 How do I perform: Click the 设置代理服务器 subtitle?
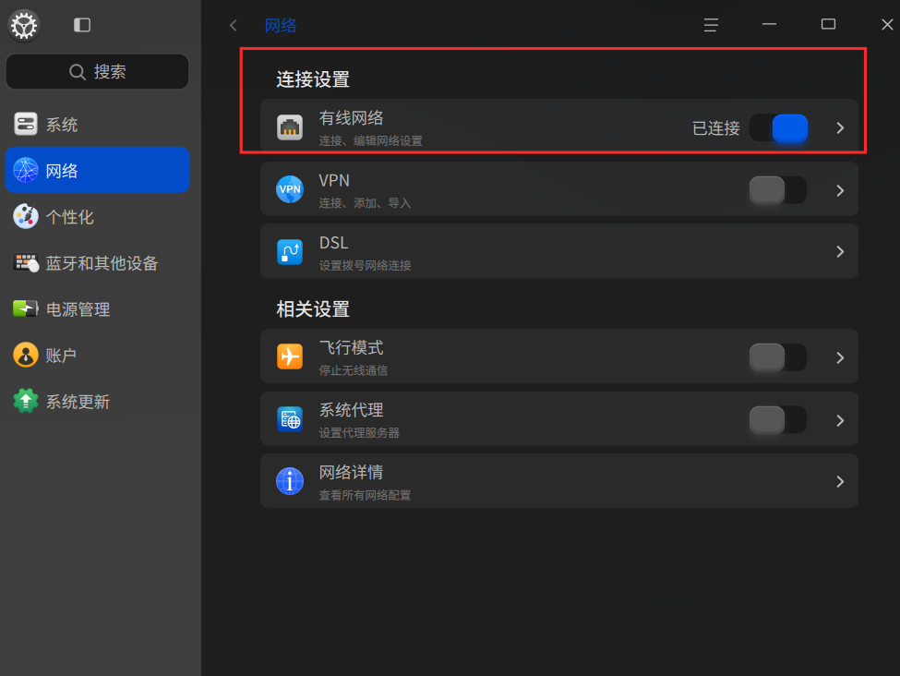(x=359, y=433)
